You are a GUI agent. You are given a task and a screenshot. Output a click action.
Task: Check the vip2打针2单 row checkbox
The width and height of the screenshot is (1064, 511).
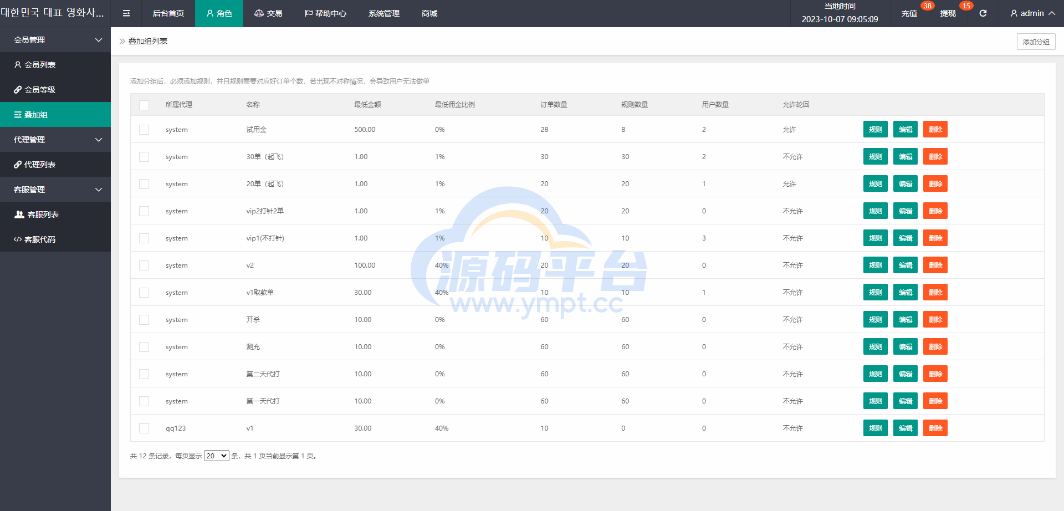click(x=144, y=211)
